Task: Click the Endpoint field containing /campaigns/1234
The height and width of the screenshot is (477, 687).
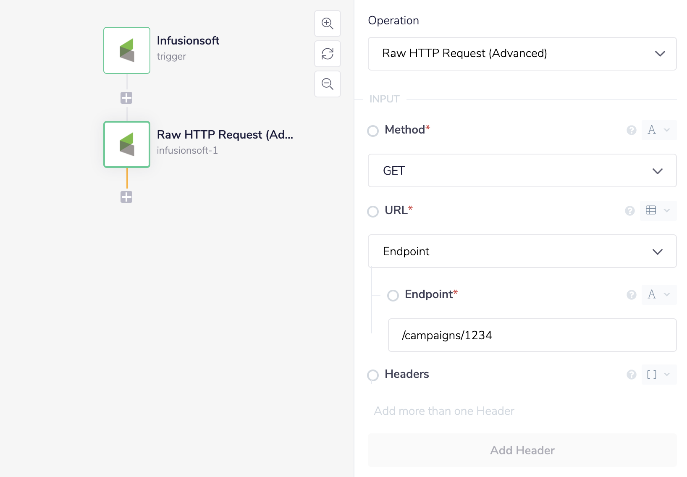Action: point(532,335)
